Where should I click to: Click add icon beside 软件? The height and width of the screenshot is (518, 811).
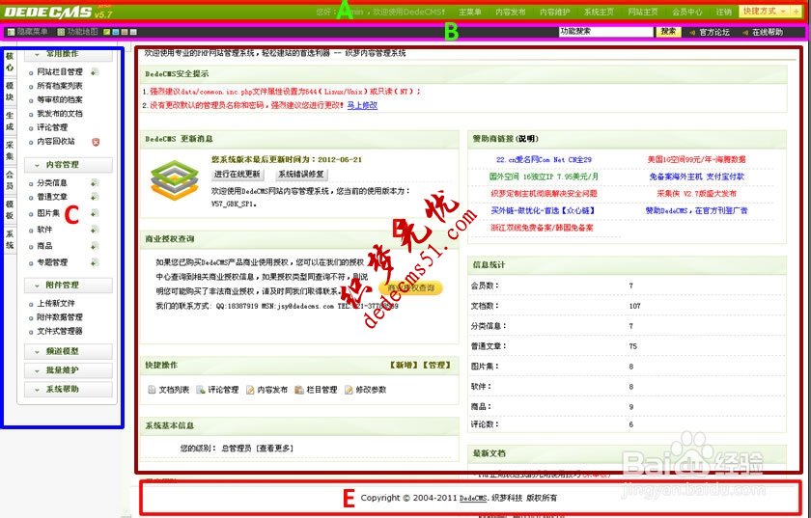[x=95, y=229]
